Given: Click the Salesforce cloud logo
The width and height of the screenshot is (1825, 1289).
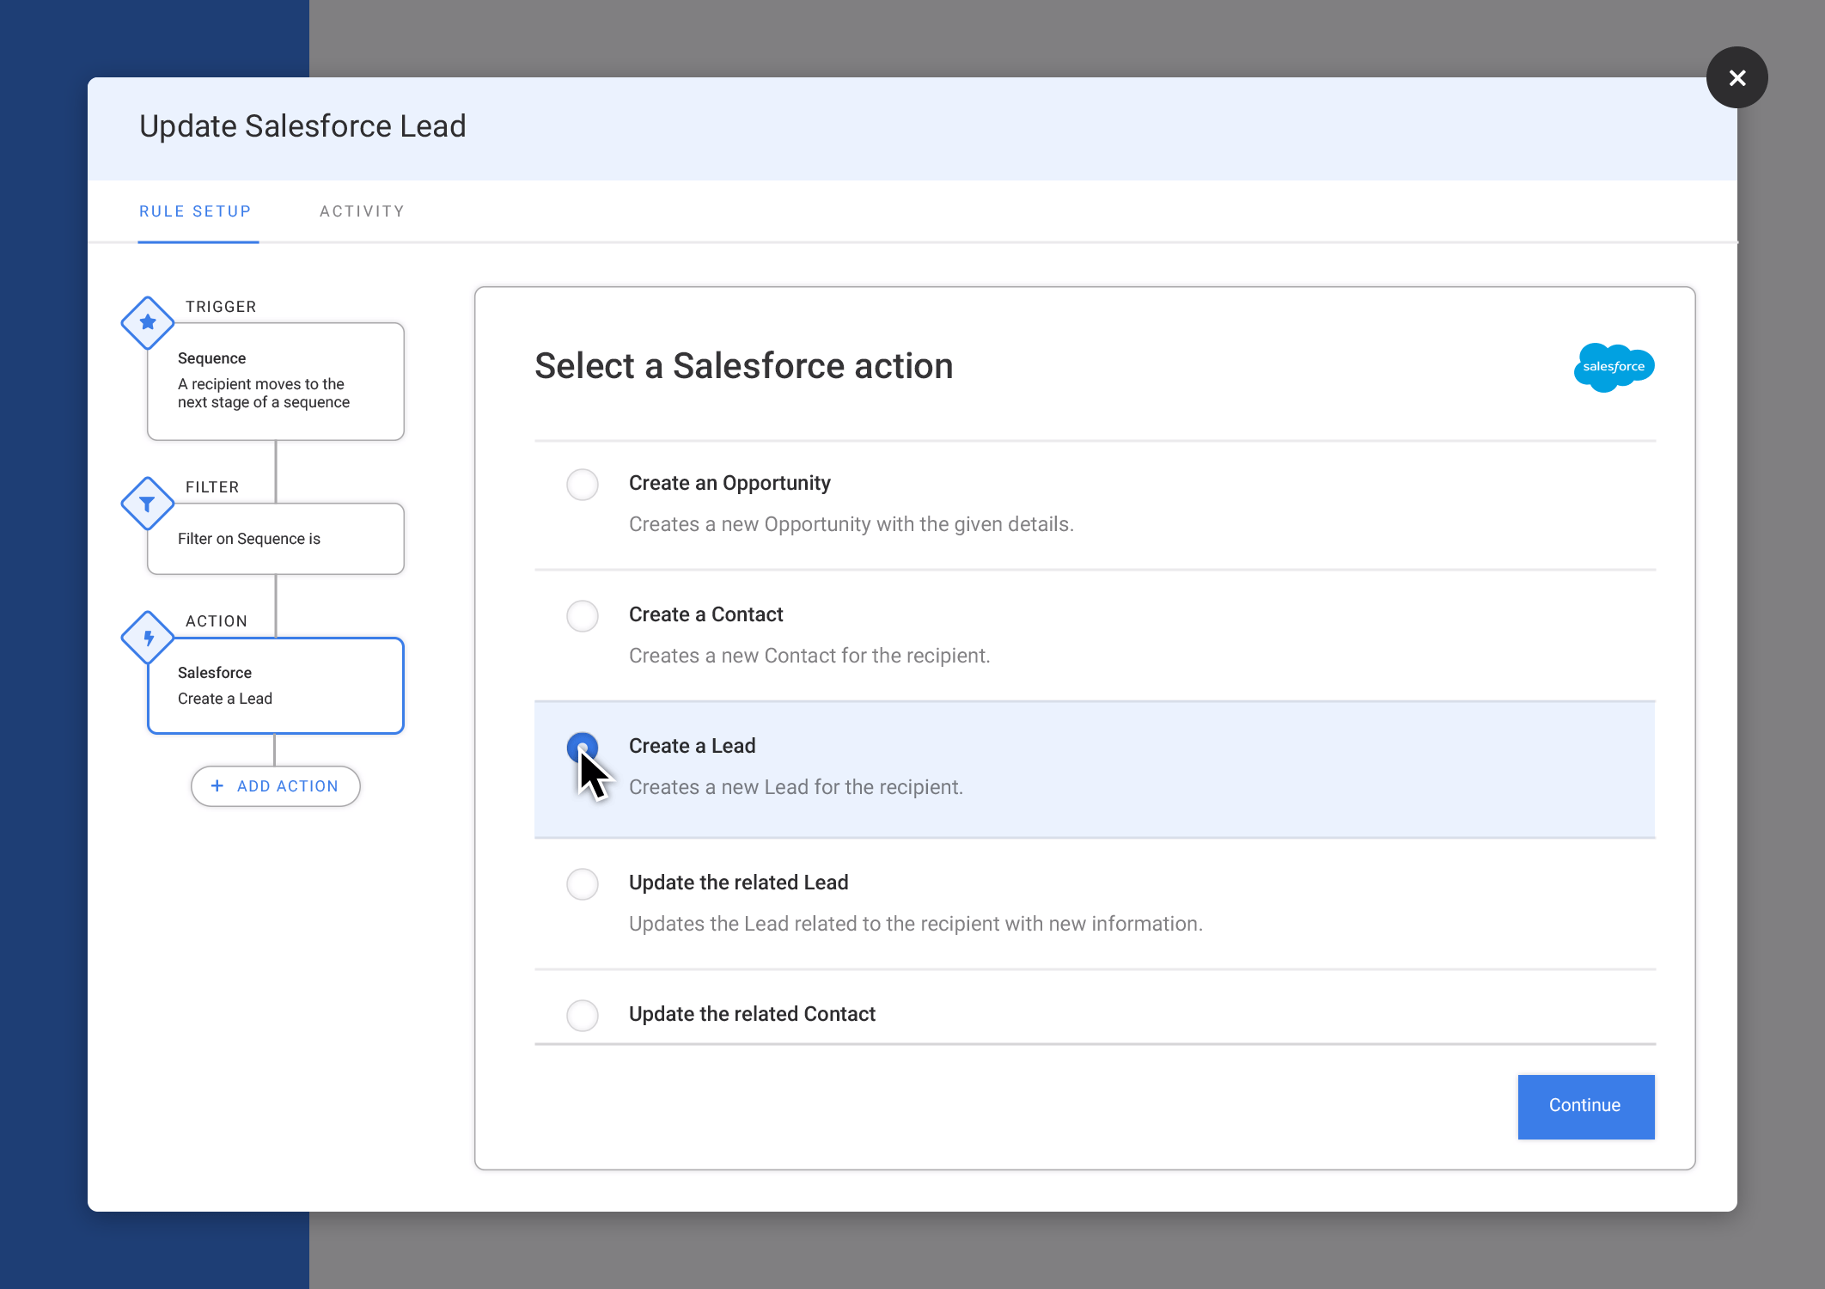Looking at the screenshot, I should click(x=1614, y=367).
